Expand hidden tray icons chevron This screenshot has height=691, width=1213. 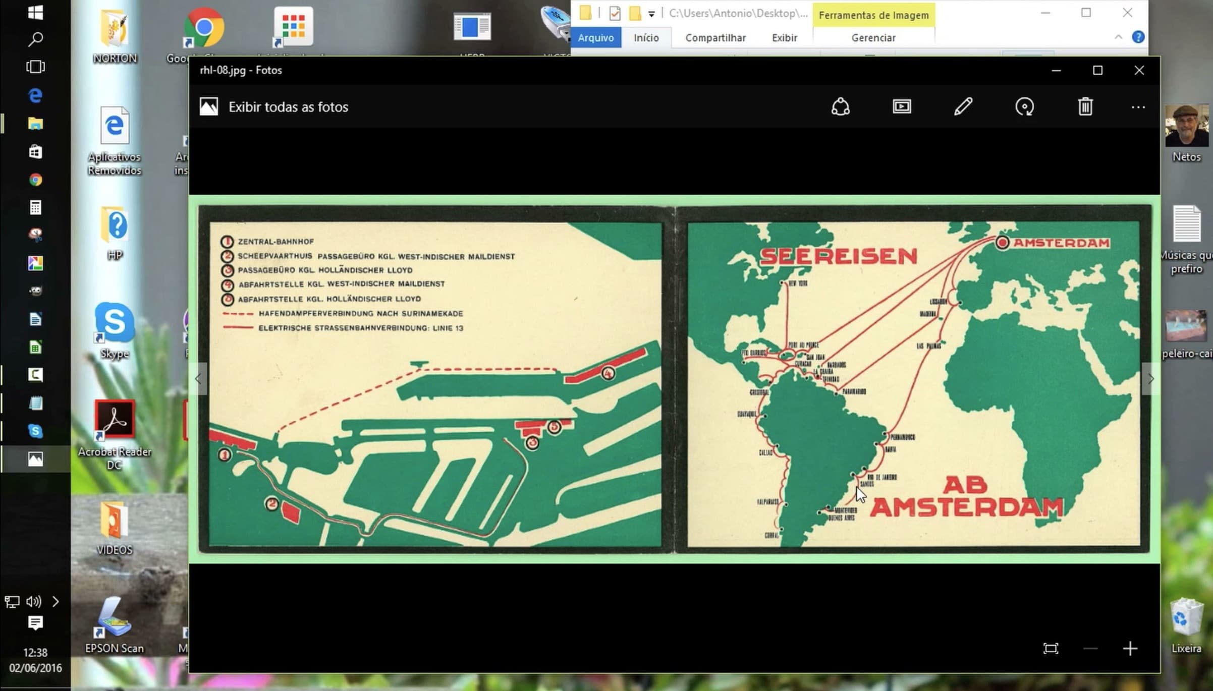pyautogui.click(x=56, y=602)
